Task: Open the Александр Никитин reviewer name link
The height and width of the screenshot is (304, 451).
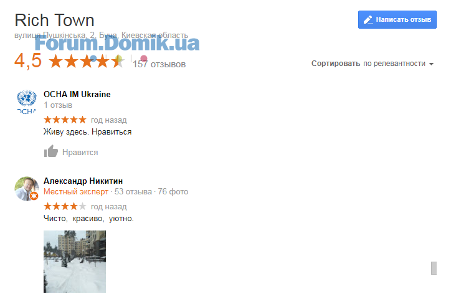Action: [83, 181]
